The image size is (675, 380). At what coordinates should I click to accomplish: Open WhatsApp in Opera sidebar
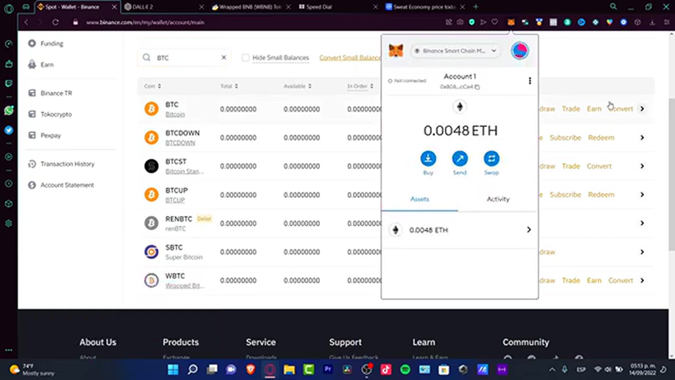[x=9, y=110]
